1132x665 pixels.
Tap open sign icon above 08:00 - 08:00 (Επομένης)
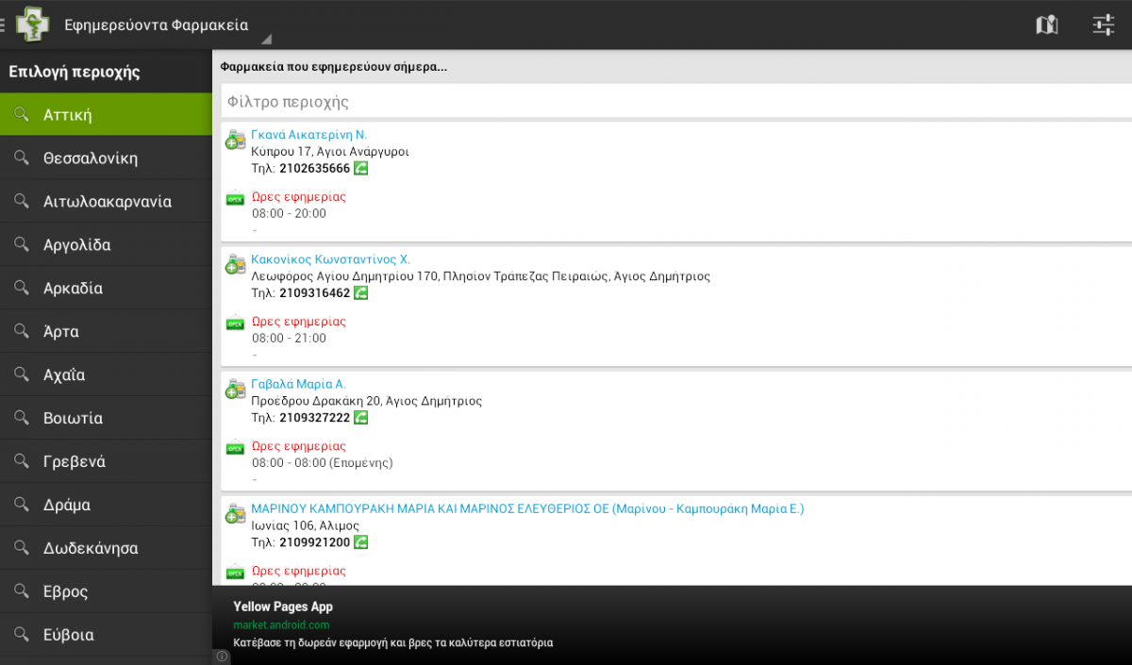[x=235, y=448]
